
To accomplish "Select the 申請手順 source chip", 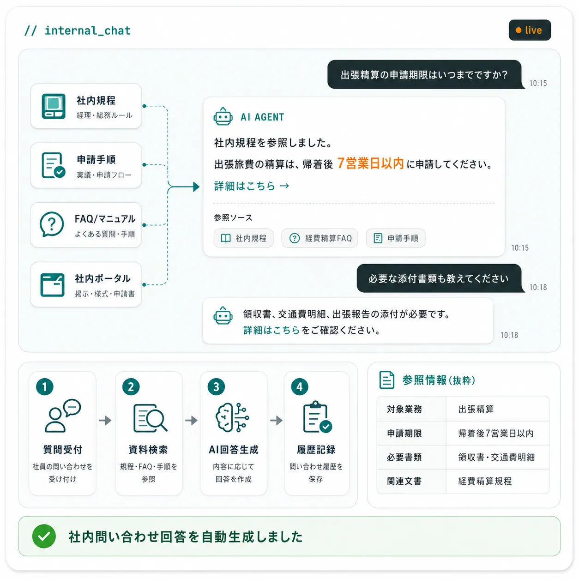I will coord(396,238).
